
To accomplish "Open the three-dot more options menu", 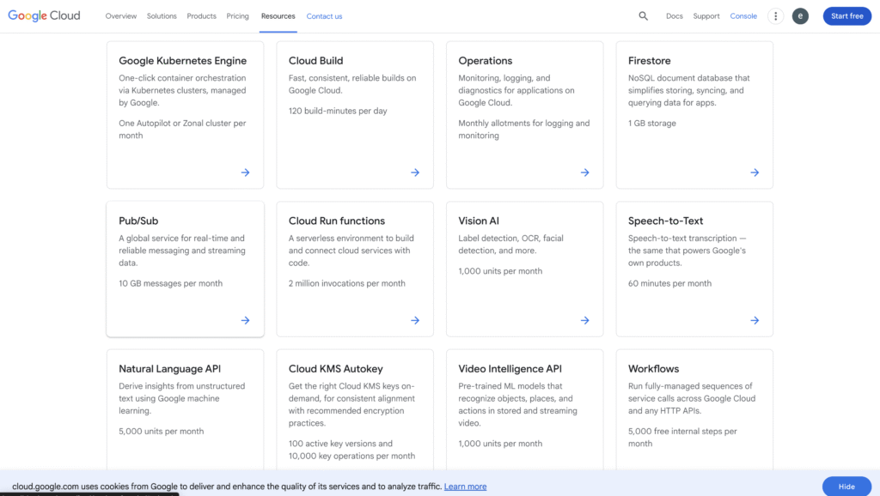I will 776,16.
